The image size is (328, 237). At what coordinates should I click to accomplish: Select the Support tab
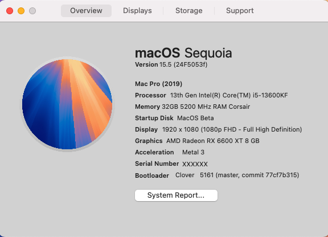(240, 11)
